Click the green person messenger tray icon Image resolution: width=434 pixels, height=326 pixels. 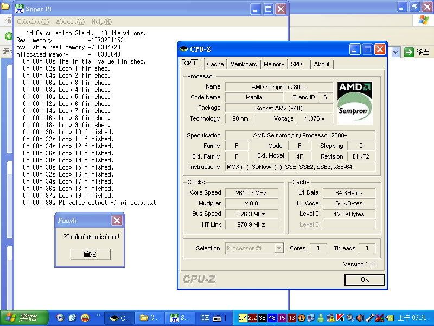click(x=321, y=318)
